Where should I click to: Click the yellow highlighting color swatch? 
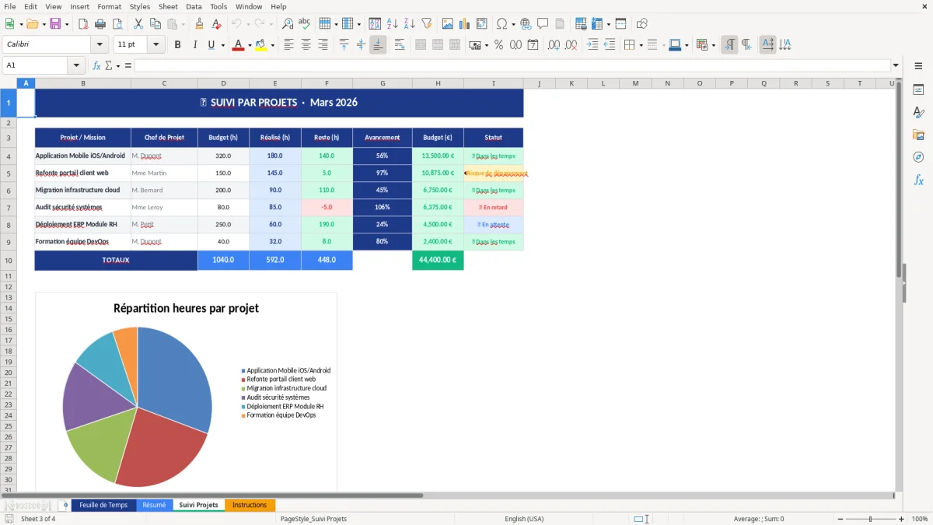coord(260,48)
